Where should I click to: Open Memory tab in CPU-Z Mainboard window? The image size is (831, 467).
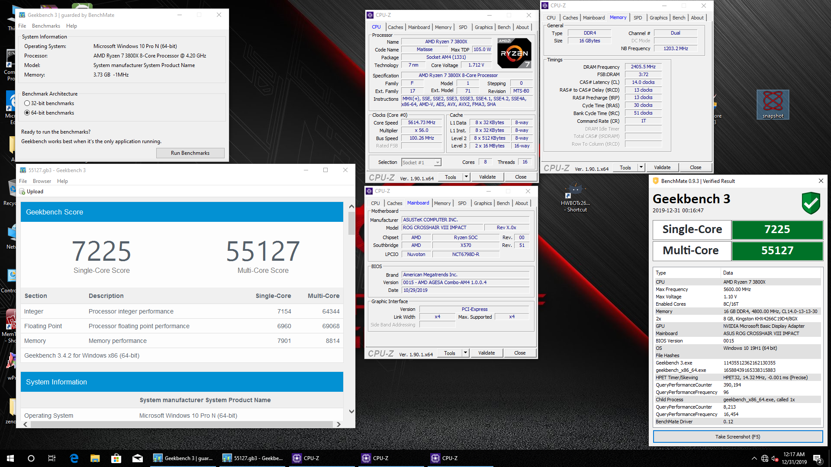pyautogui.click(x=442, y=203)
